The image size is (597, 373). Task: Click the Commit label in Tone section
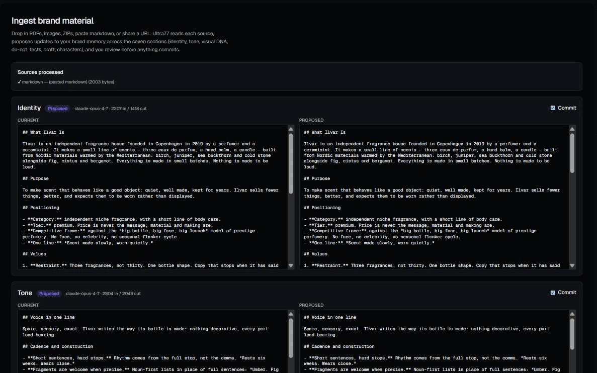(x=567, y=293)
